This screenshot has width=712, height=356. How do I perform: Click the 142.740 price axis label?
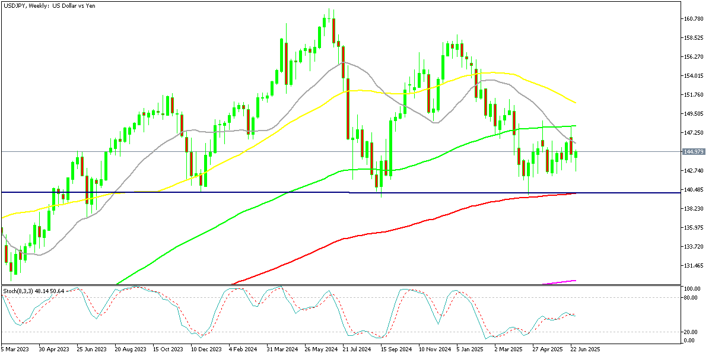coord(694,171)
